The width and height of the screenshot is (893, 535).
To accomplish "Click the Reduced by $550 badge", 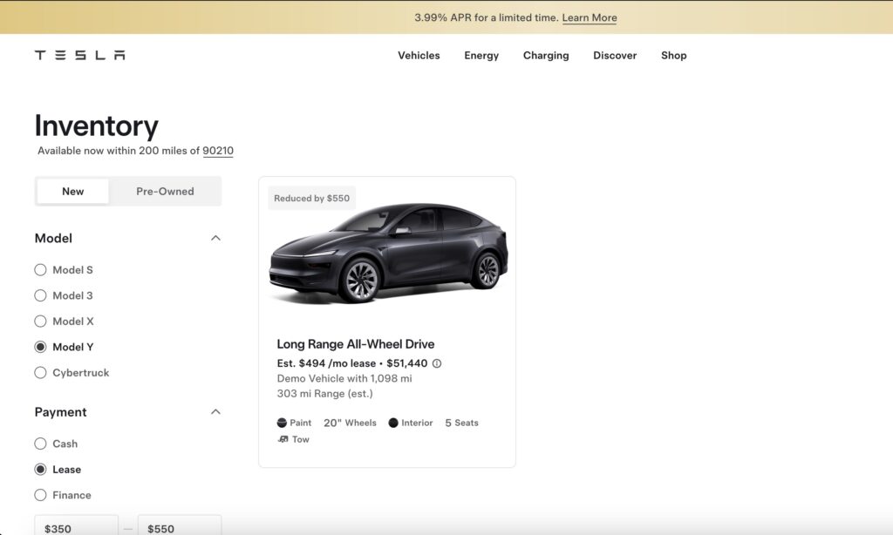I will point(311,198).
